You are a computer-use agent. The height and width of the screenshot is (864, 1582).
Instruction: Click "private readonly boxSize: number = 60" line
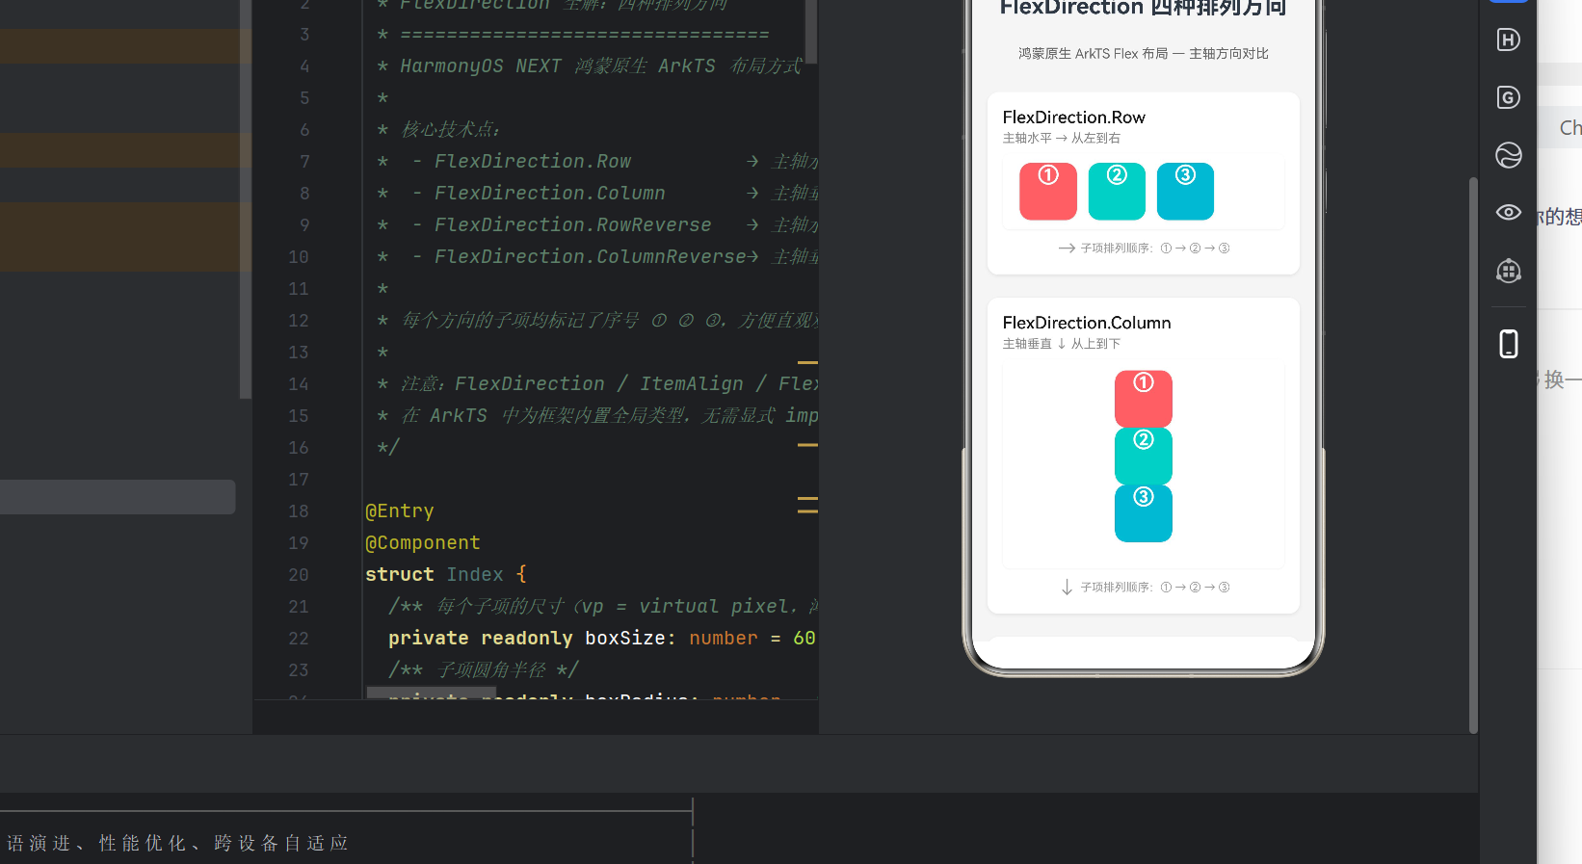(x=601, y=639)
